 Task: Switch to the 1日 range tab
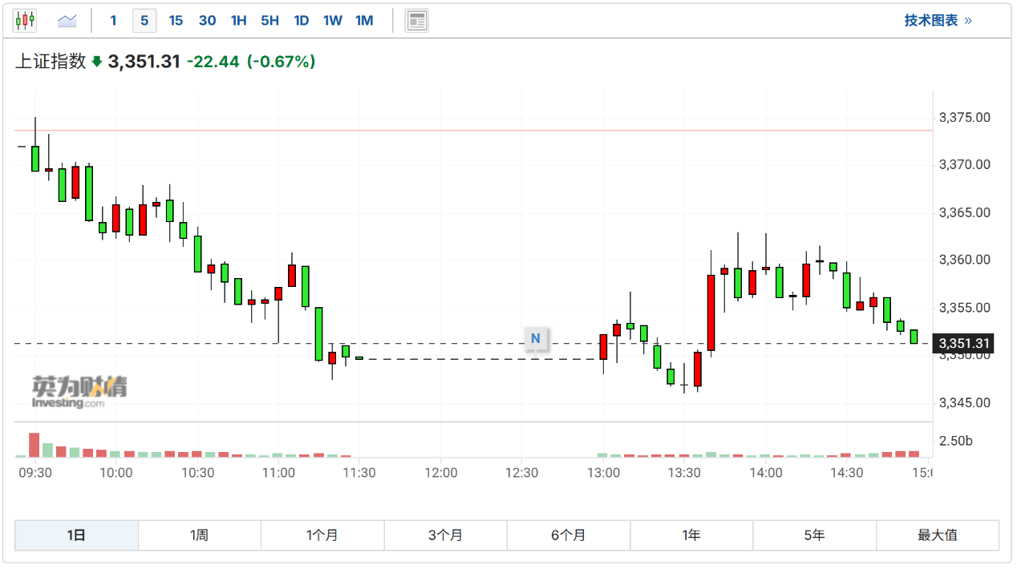(x=76, y=535)
